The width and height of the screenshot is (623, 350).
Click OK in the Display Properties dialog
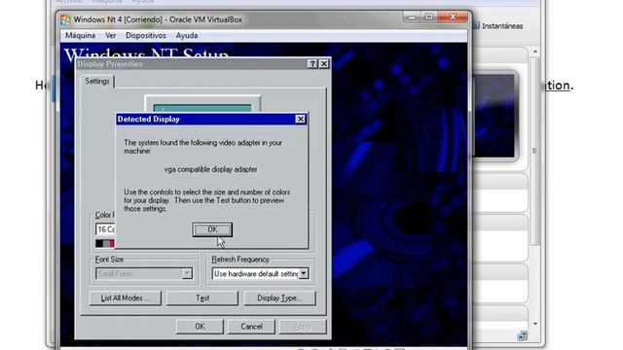tap(200, 327)
